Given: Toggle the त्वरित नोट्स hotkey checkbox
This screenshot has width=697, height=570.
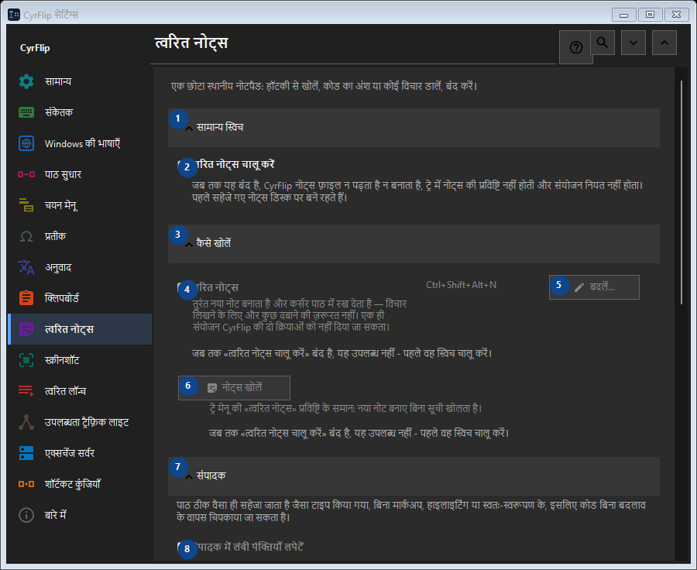Looking at the screenshot, I should tap(182, 287).
